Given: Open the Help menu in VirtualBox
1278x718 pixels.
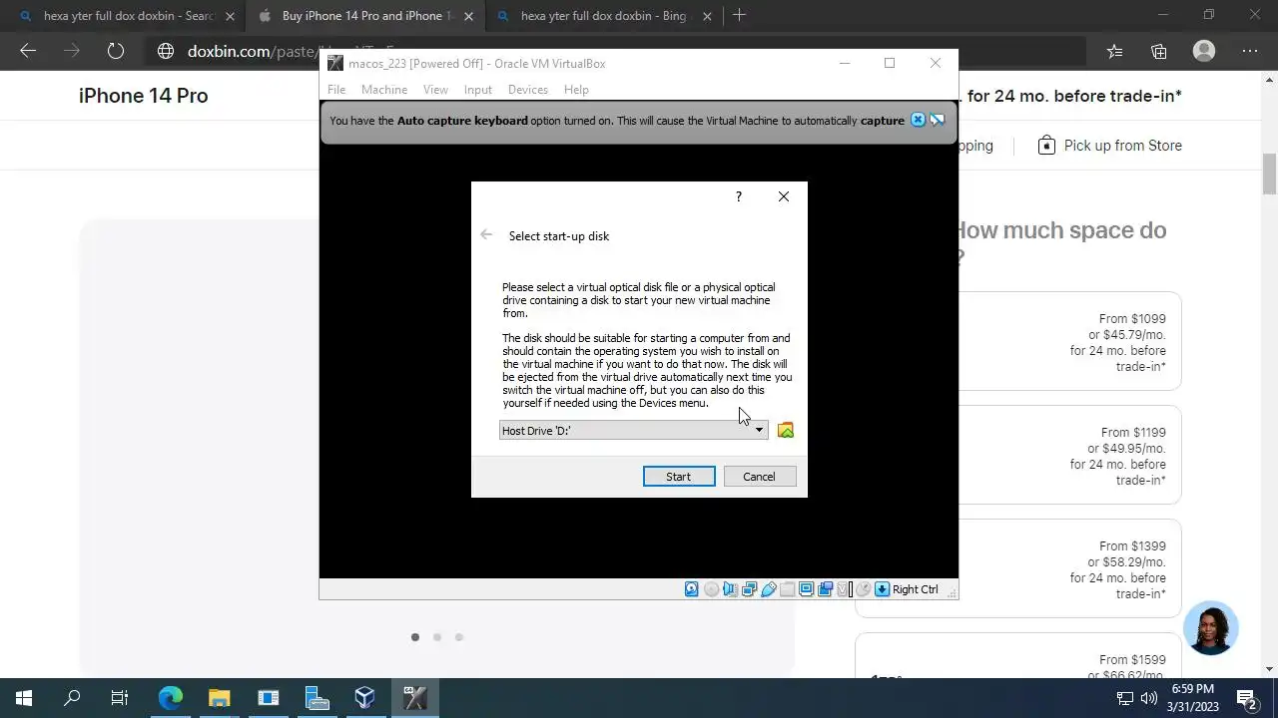Looking at the screenshot, I should pyautogui.click(x=576, y=90).
